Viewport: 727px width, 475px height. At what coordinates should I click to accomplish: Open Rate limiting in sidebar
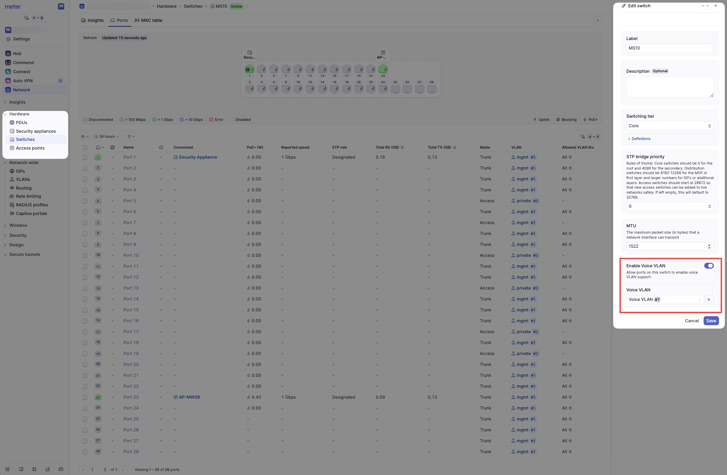28,196
